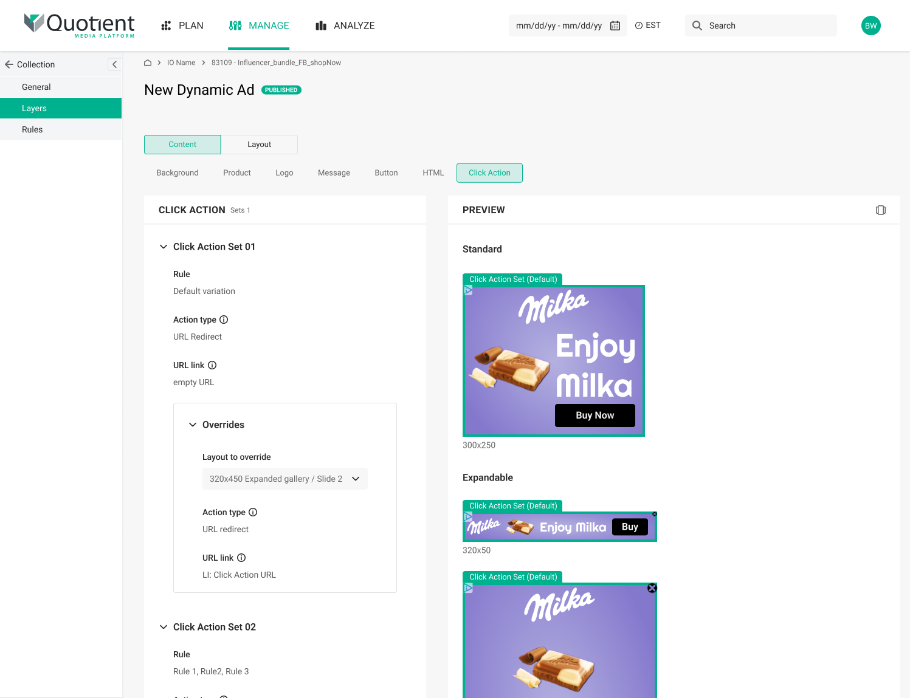Screen dimensions: 910x698
Task: Click the EST timezone clock indicator
Action: tap(648, 26)
